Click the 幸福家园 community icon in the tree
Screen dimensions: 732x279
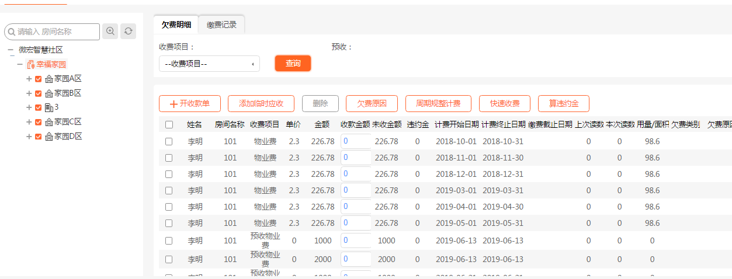pos(31,65)
